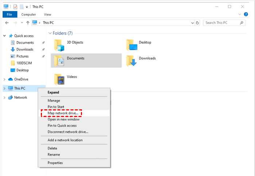The image size is (255, 176).
Task: Click the computer icon in address bar
Action: 35,23
